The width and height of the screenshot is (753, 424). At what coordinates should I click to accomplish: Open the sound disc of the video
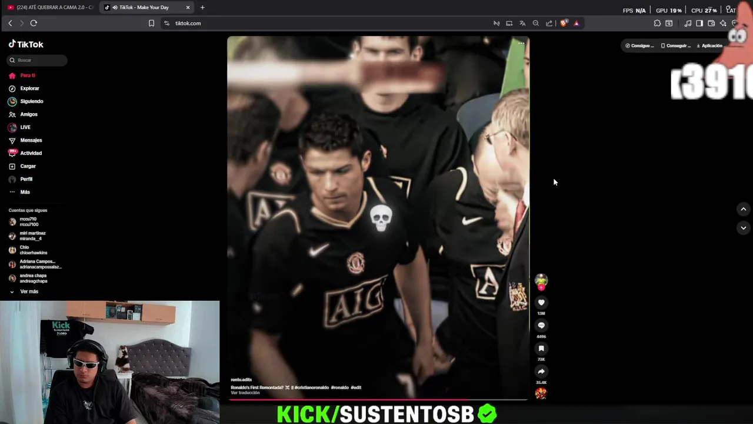coord(541,393)
